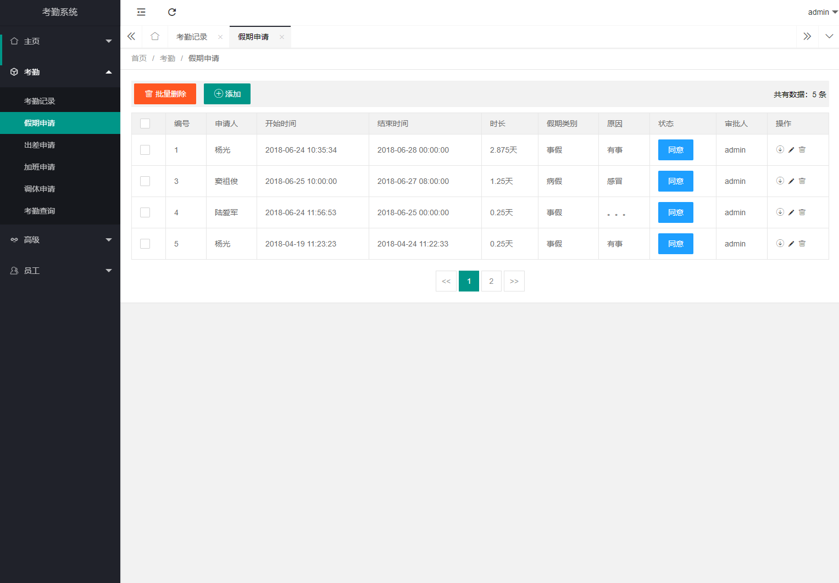Delete the row numbered 5

[802, 243]
